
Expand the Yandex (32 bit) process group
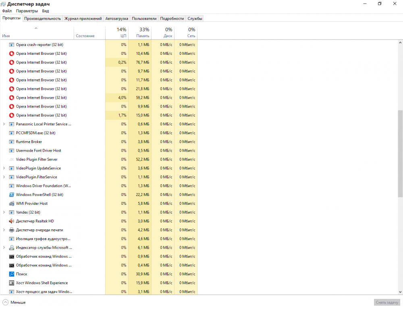(x=4, y=212)
